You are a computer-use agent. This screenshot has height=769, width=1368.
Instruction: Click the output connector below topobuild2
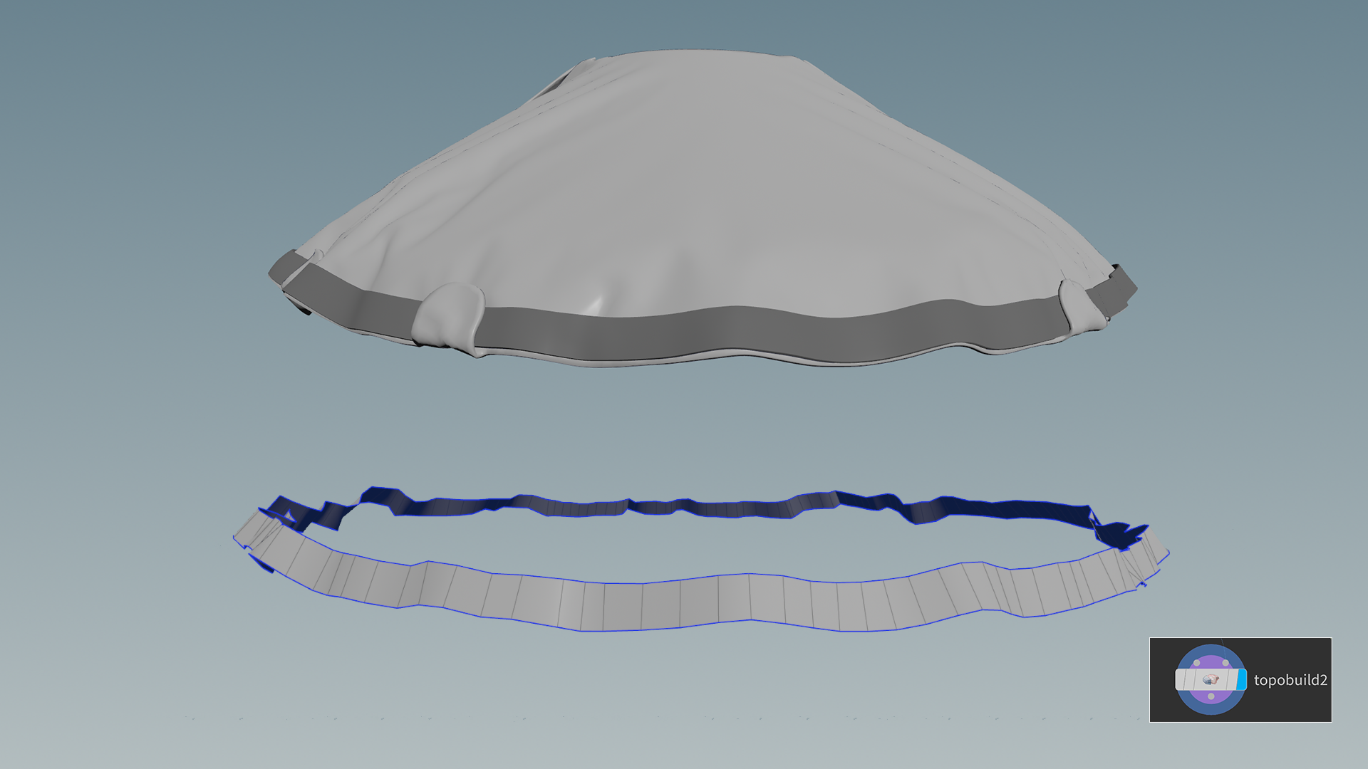tap(1211, 696)
